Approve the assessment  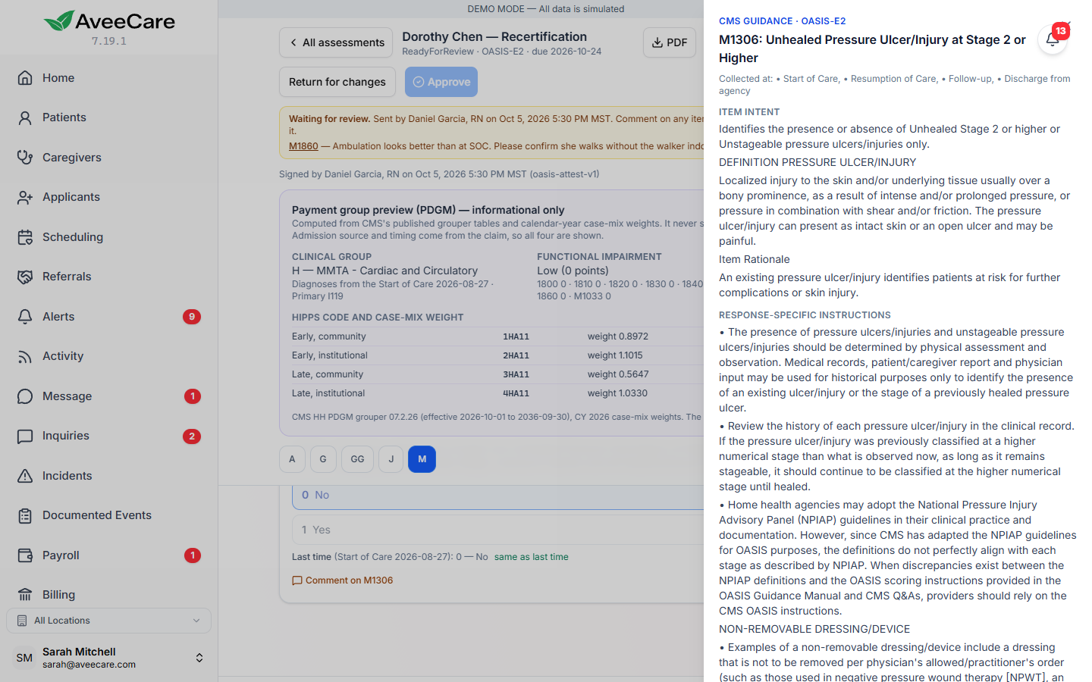click(441, 82)
